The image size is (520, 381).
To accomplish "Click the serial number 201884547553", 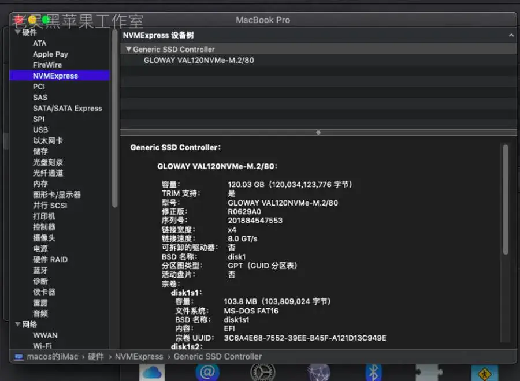I will pyautogui.click(x=255, y=221).
